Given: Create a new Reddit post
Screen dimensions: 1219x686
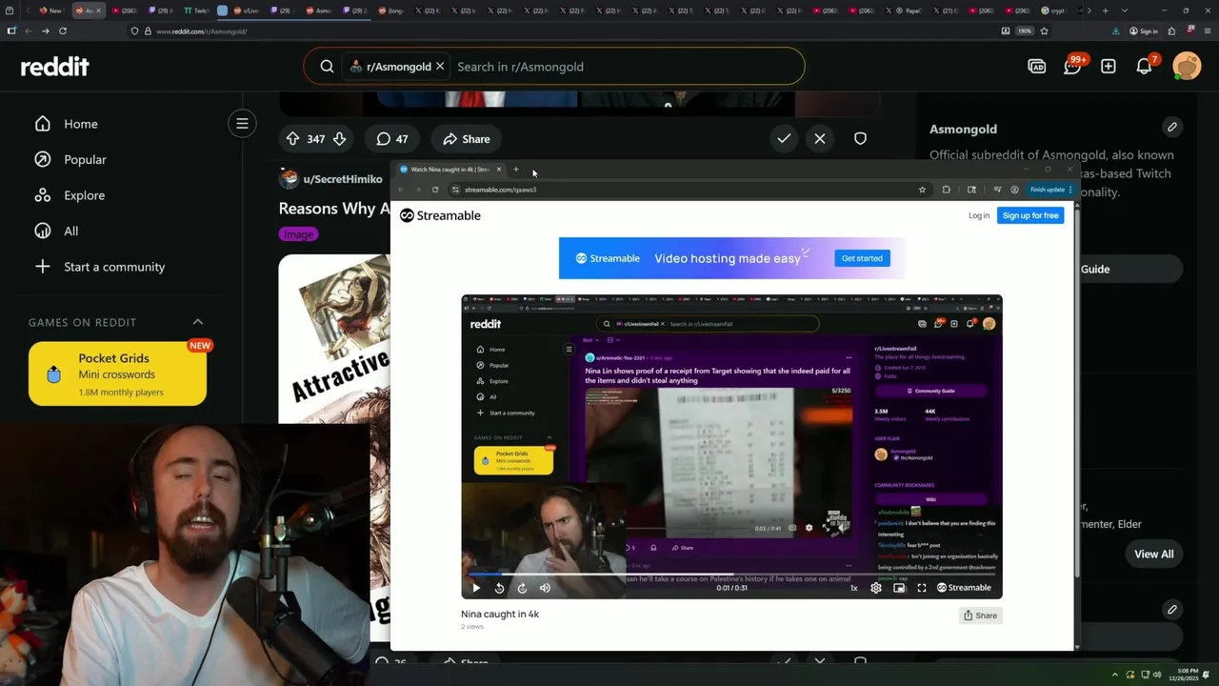Looking at the screenshot, I should tap(1109, 66).
